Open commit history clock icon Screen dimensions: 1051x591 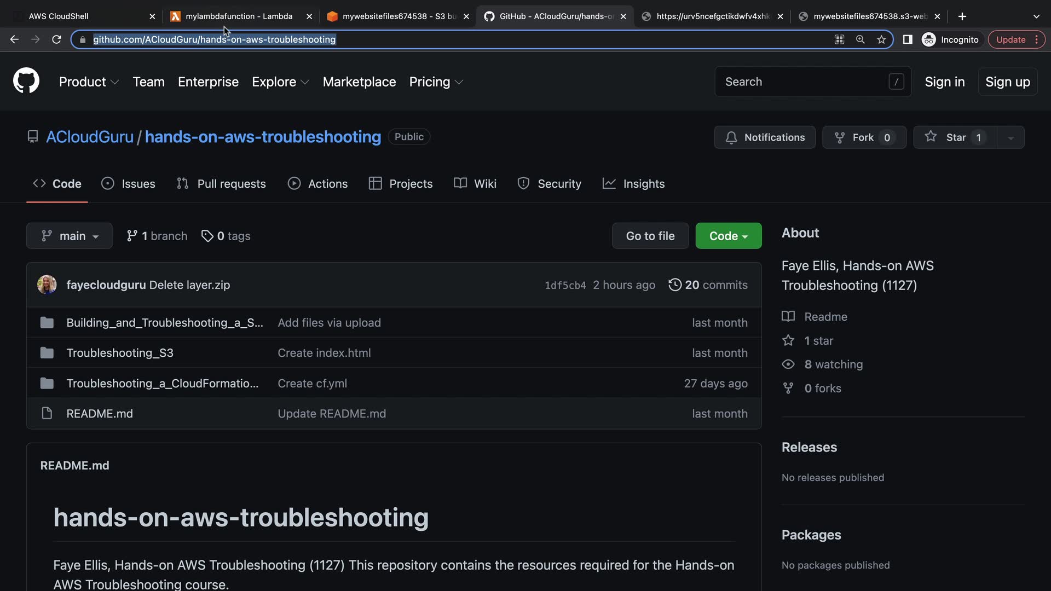675,285
